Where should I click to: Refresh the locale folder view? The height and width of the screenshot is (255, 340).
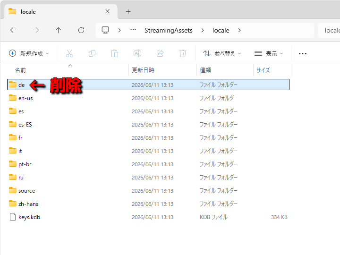click(x=81, y=30)
